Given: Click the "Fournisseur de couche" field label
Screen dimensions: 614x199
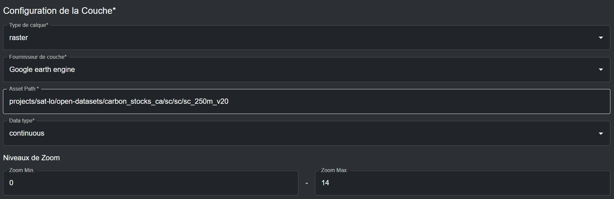Looking at the screenshot, I should tap(38, 57).
